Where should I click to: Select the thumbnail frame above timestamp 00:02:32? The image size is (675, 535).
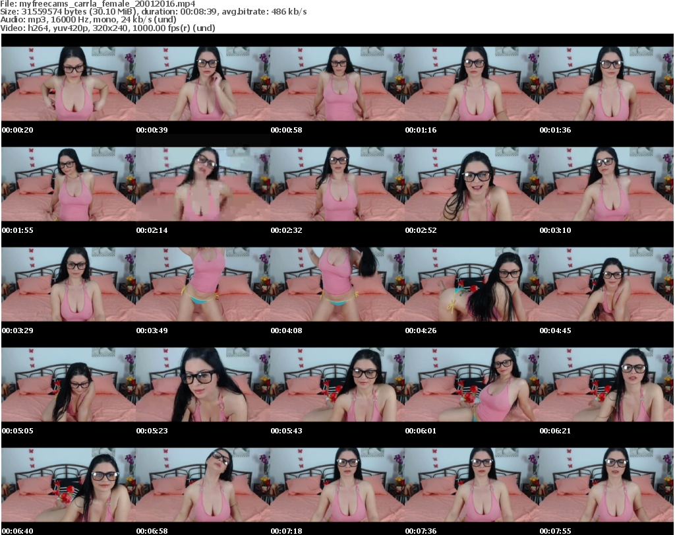pyautogui.click(x=337, y=184)
